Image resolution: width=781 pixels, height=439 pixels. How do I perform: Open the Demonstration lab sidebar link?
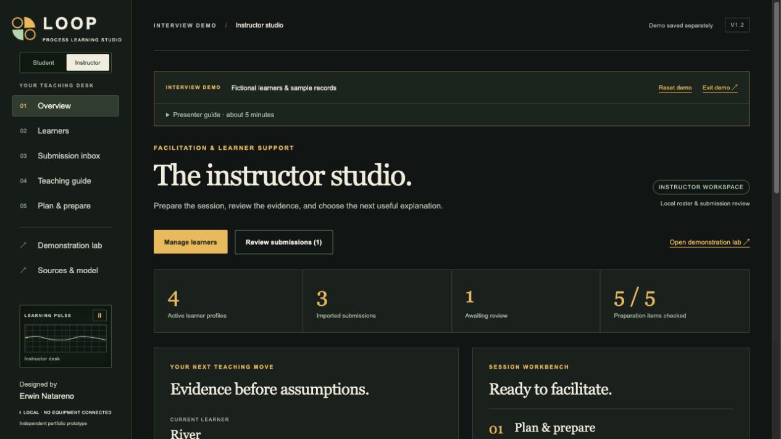click(65, 245)
